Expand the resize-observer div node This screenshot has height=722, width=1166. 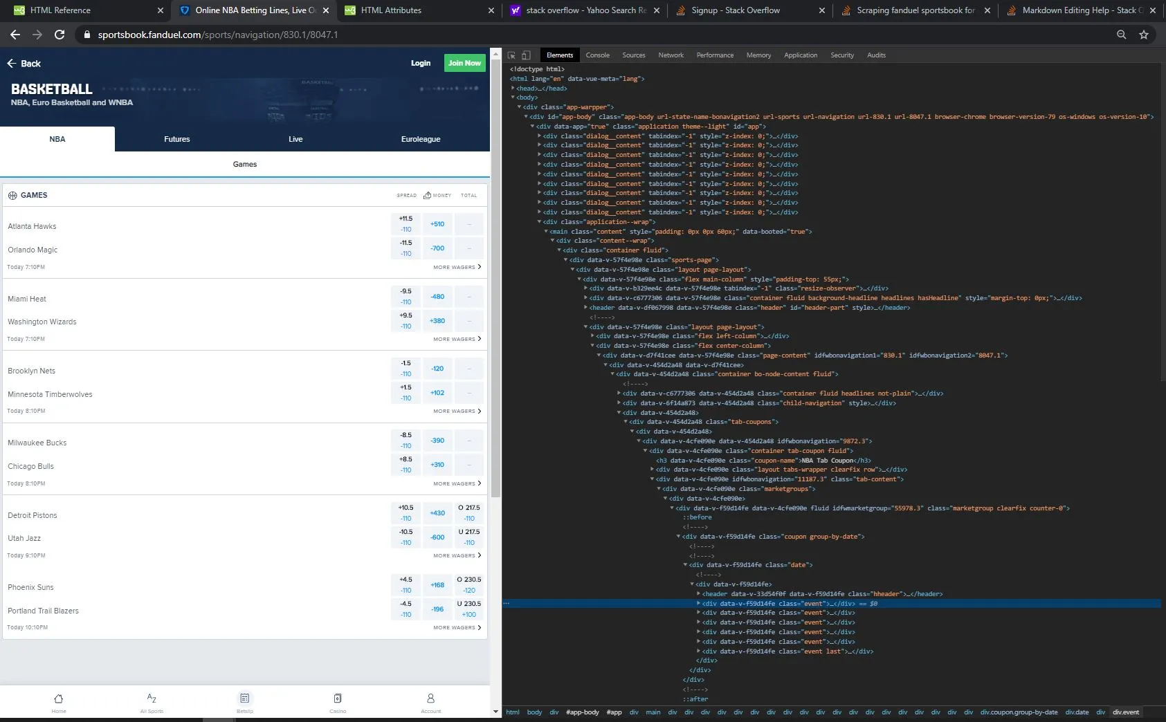[586, 288]
